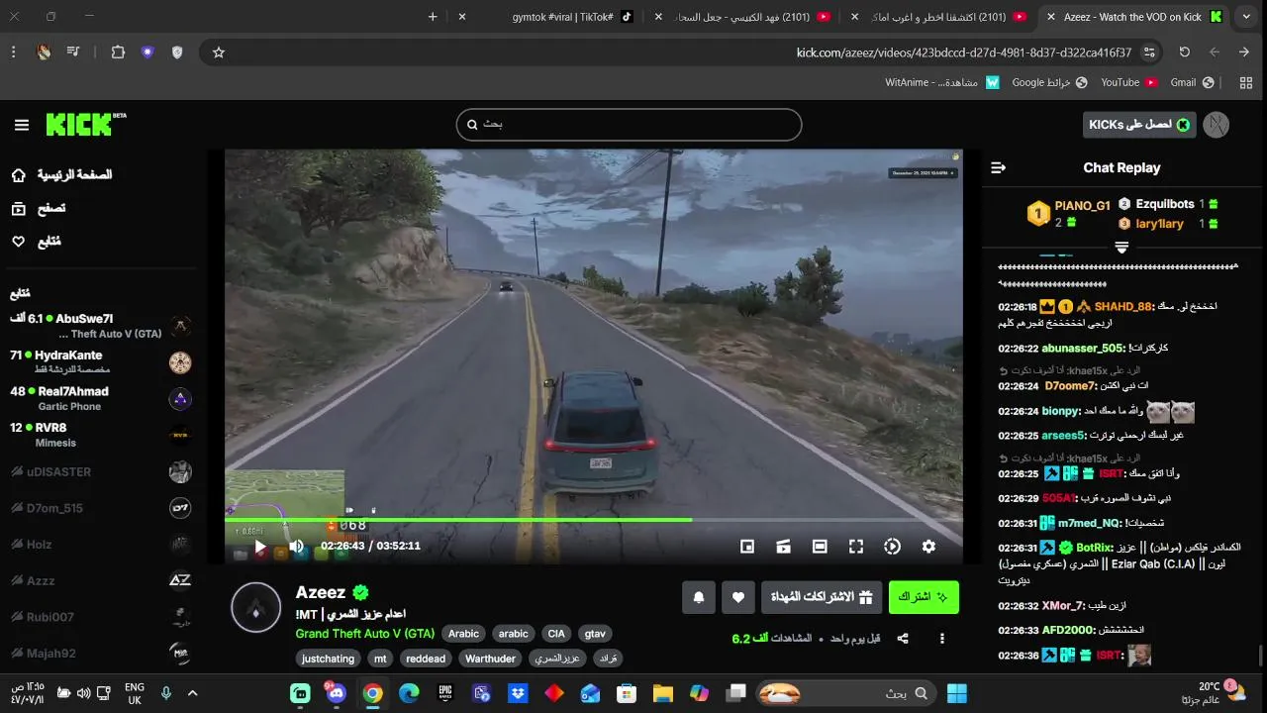Seek on the green video progress bar
Viewport: 1267px width, 713px height.
click(594, 519)
